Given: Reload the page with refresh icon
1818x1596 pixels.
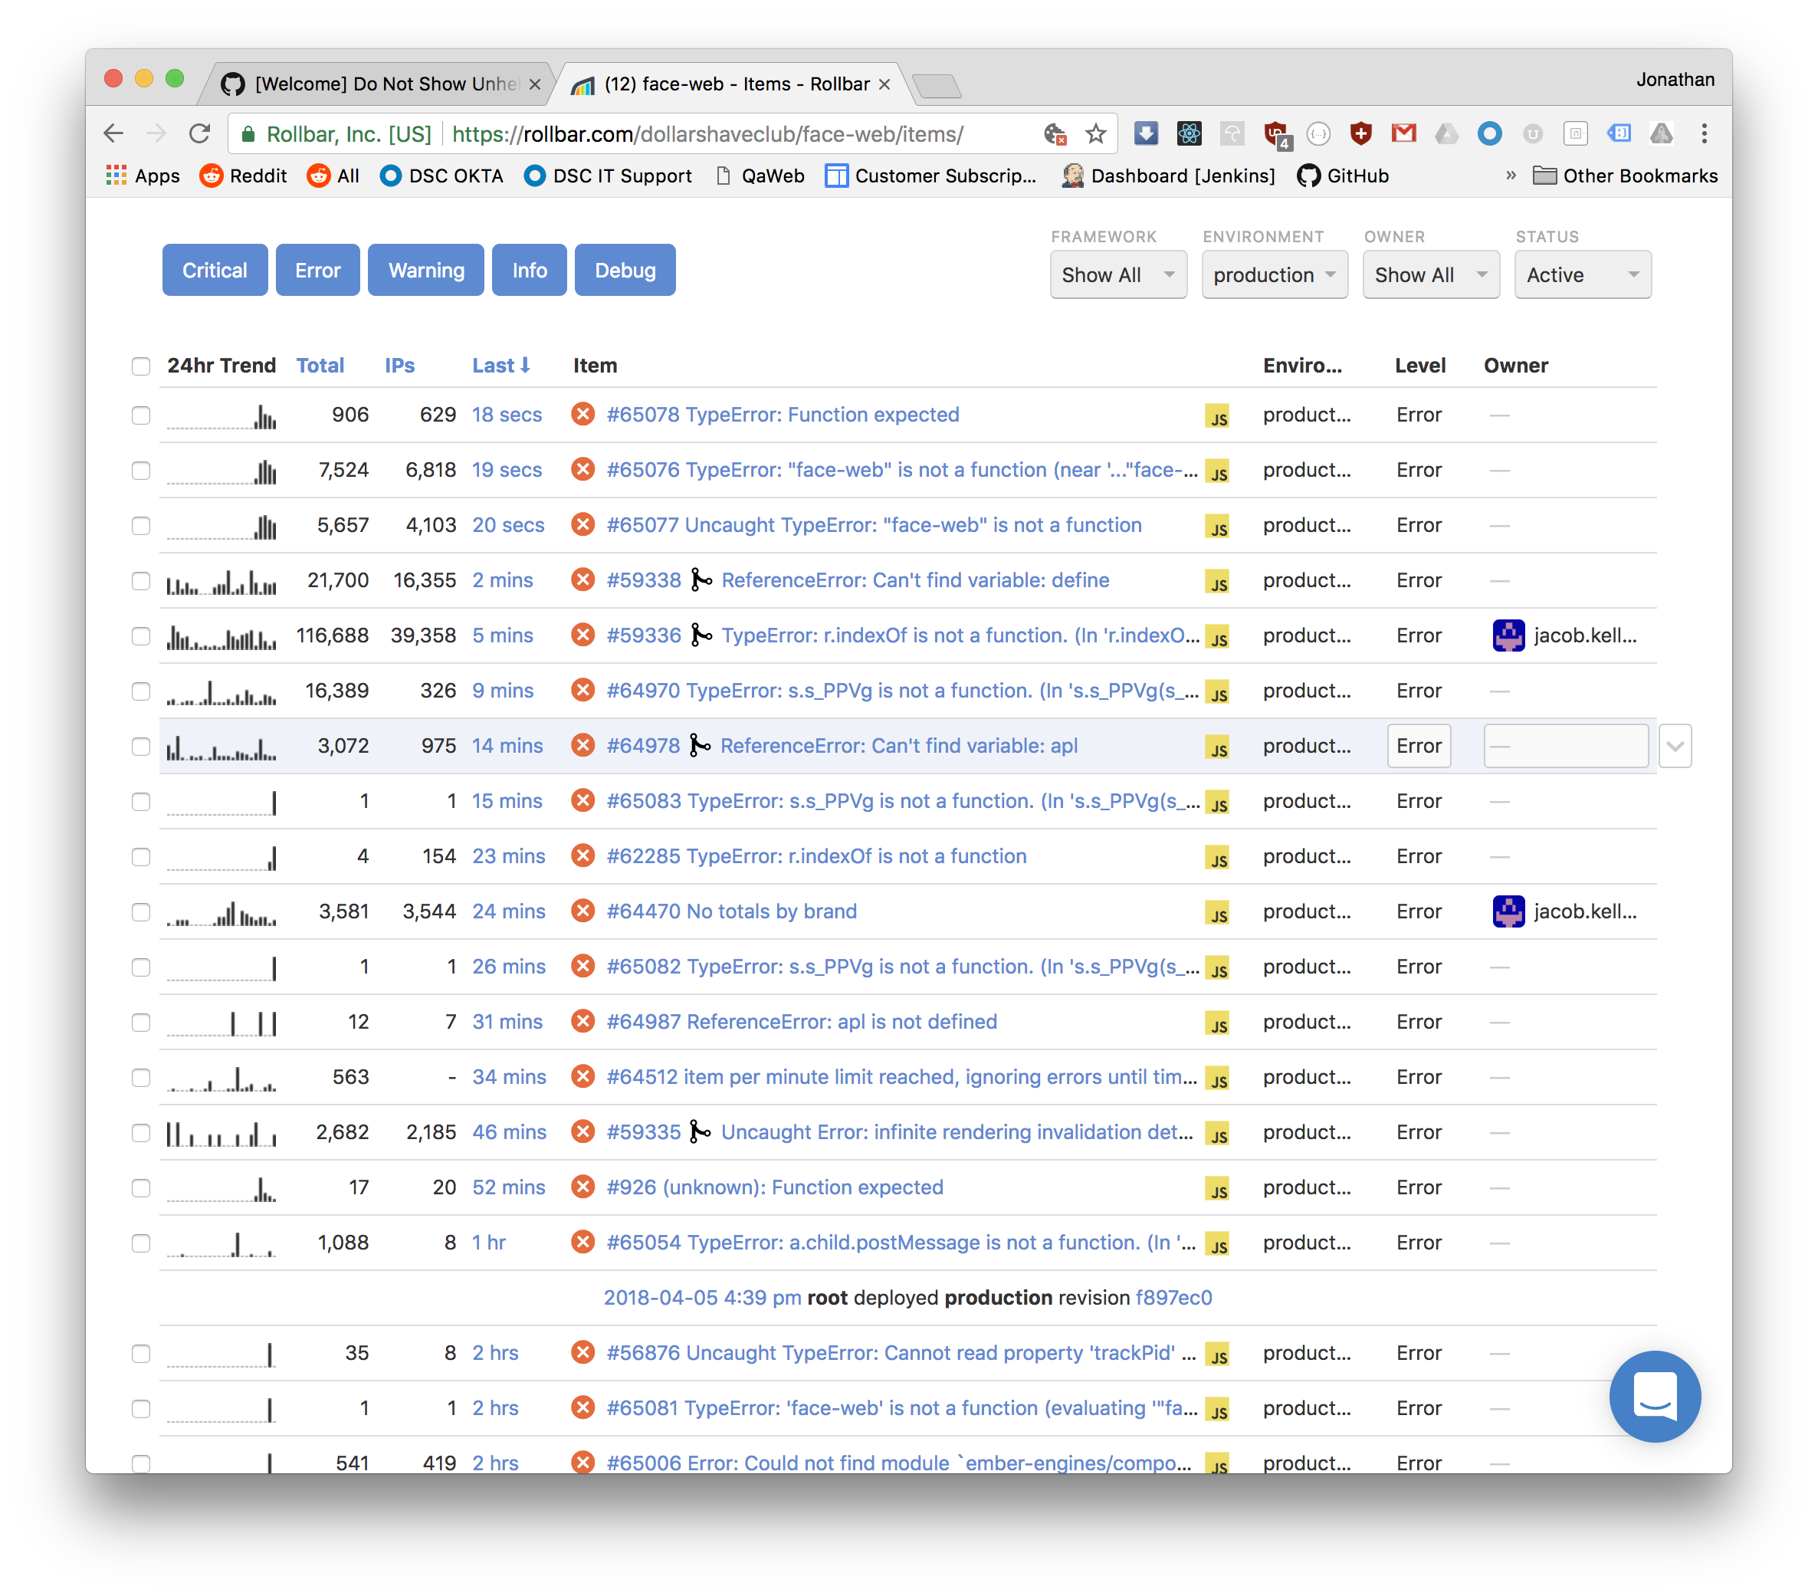Looking at the screenshot, I should point(200,134).
